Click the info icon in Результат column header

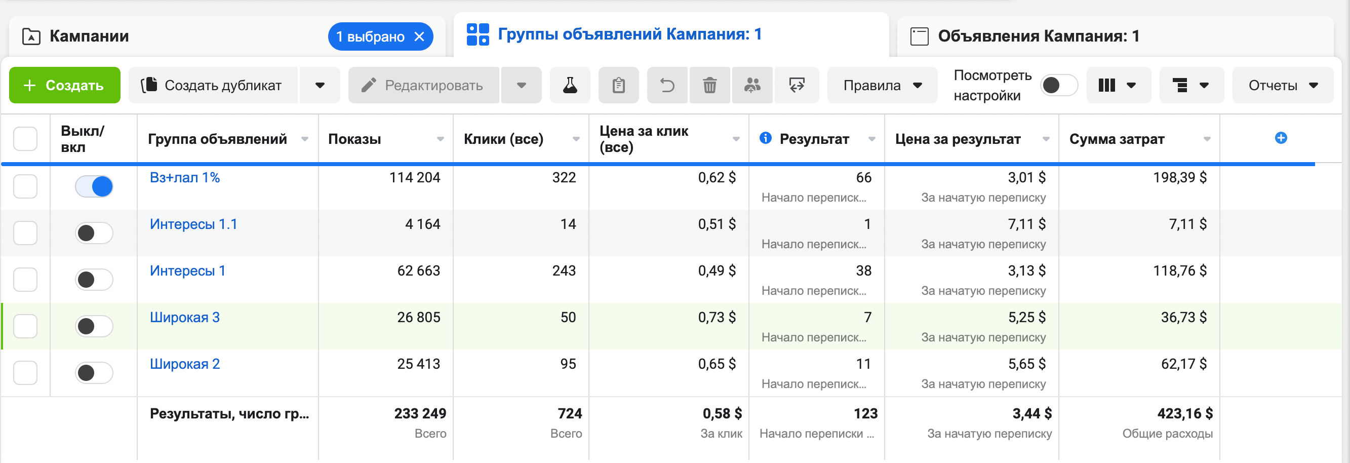point(766,138)
